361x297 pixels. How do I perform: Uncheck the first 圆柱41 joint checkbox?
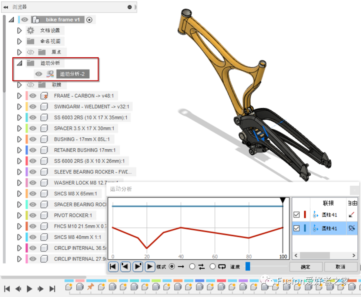coord(297,215)
